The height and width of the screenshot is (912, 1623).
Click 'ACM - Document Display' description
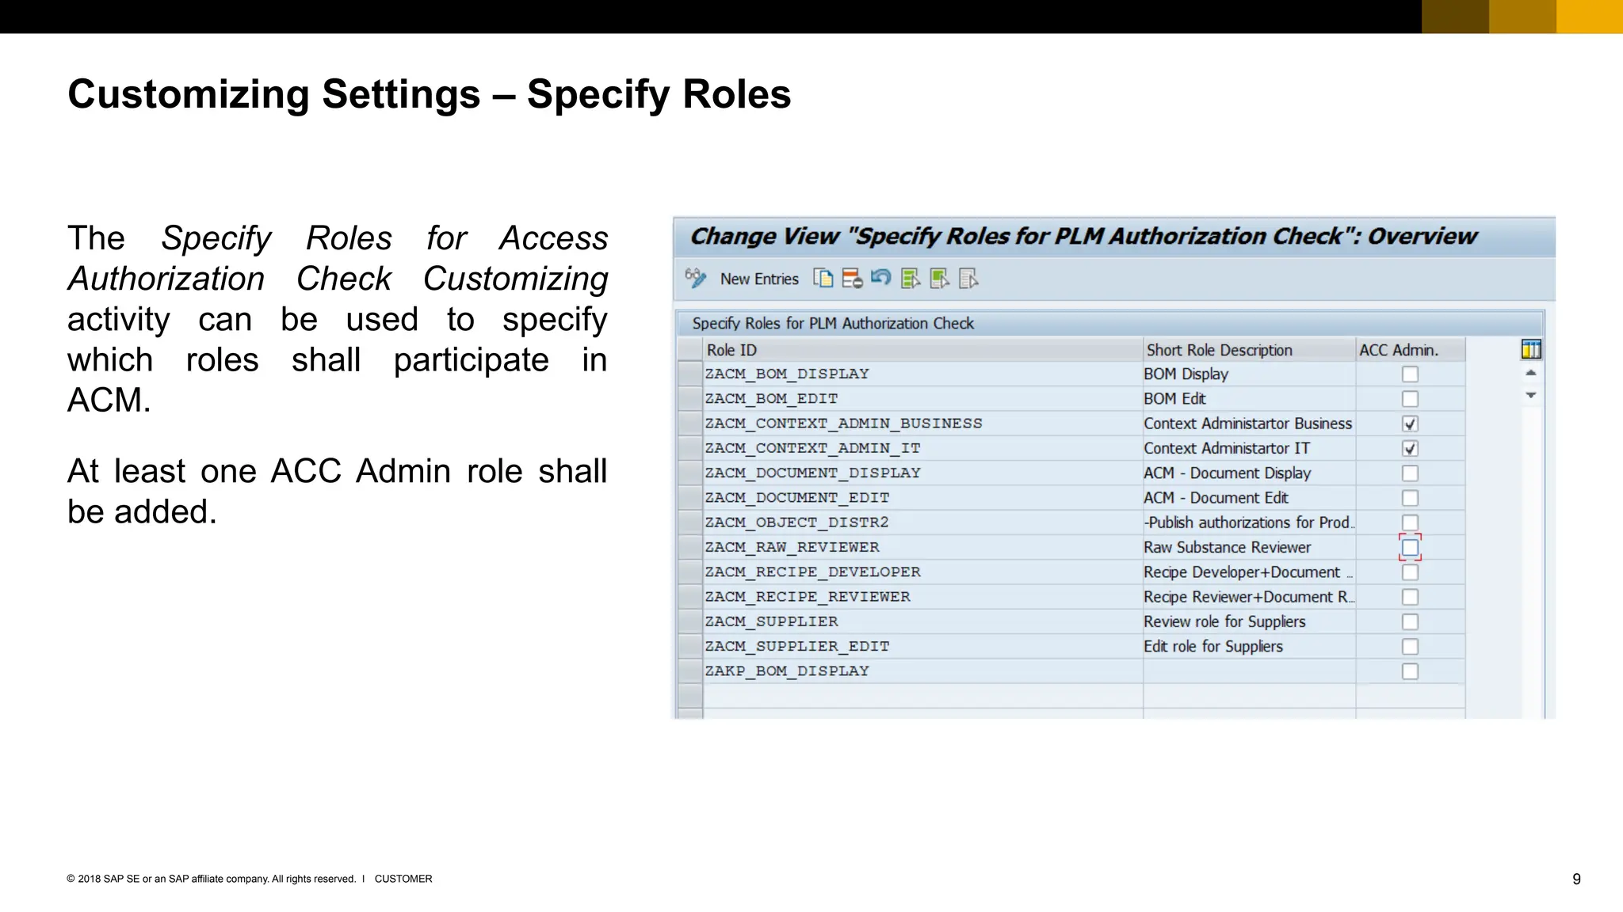(1249, 473)
